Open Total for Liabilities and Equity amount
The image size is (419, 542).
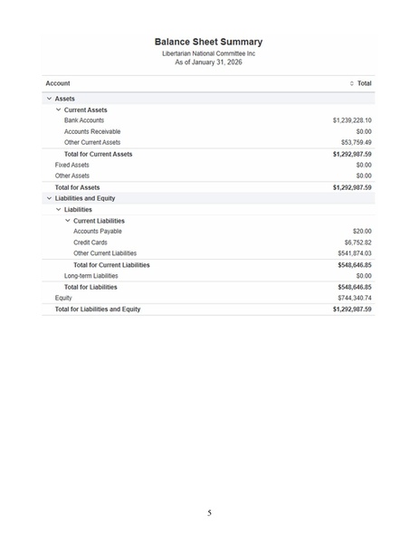pos(352,309)
